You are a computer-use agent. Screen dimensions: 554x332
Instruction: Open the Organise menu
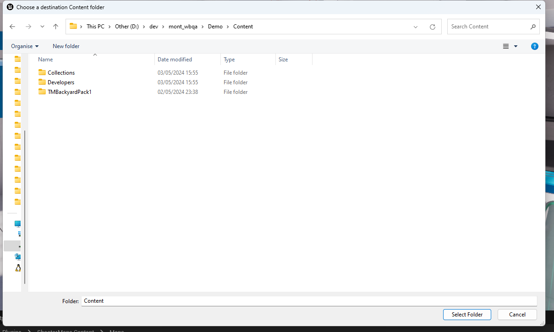pyautogui.click(x=25, y=46)
